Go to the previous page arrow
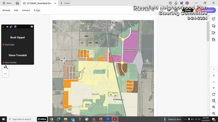 click(x=214, y=82)
